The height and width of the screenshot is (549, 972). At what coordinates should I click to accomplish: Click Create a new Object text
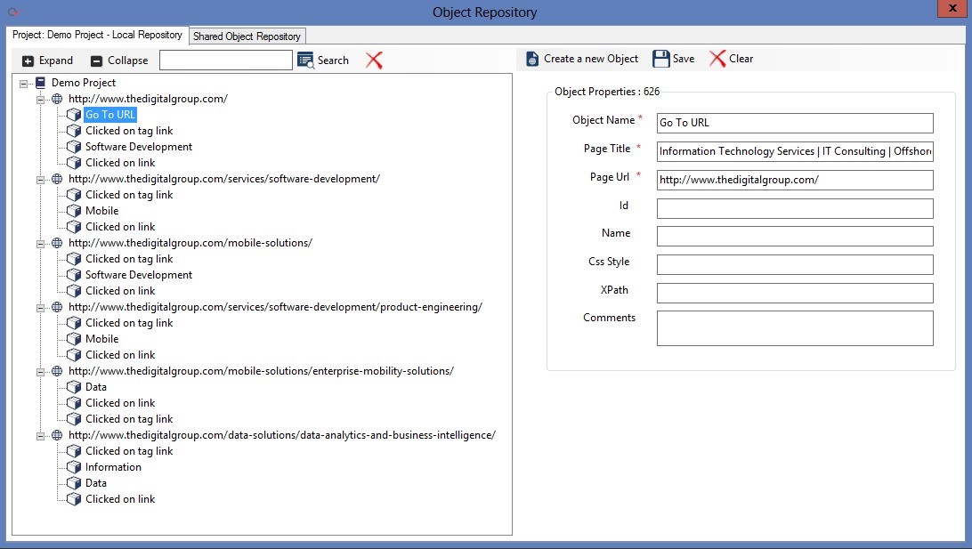pyautogui.click(x=591, y=59)
